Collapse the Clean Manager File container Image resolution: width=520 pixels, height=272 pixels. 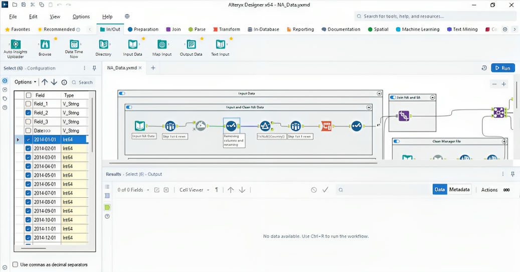[x=504, y=142]
